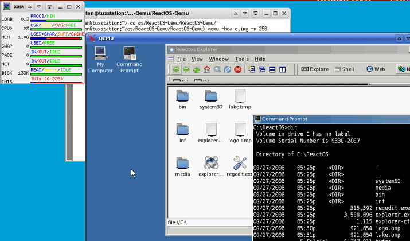The image size is (410, 241).
Task: Click xosview MEM usage bar
Action: (56, 38)
